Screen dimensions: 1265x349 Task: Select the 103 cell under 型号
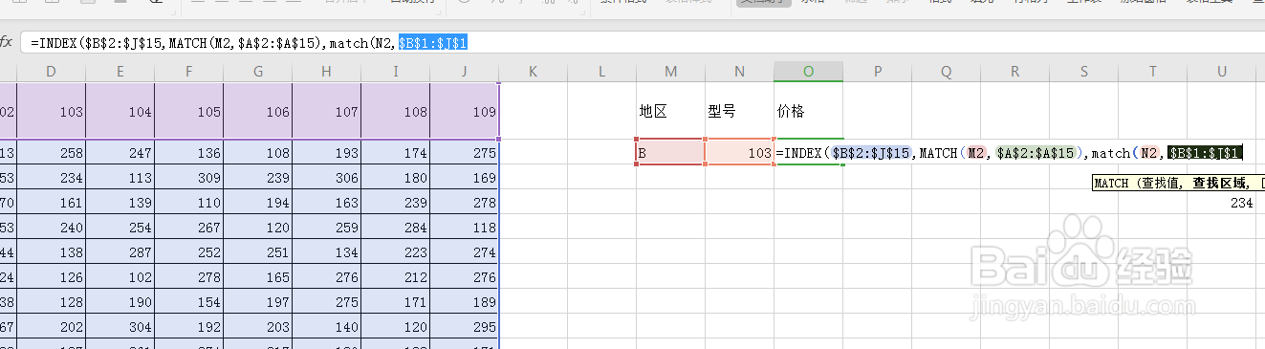[x=739, y=152]
